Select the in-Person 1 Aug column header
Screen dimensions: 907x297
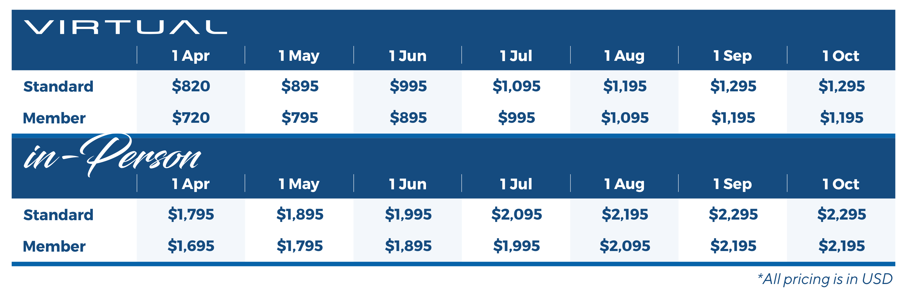click(624, 184)
